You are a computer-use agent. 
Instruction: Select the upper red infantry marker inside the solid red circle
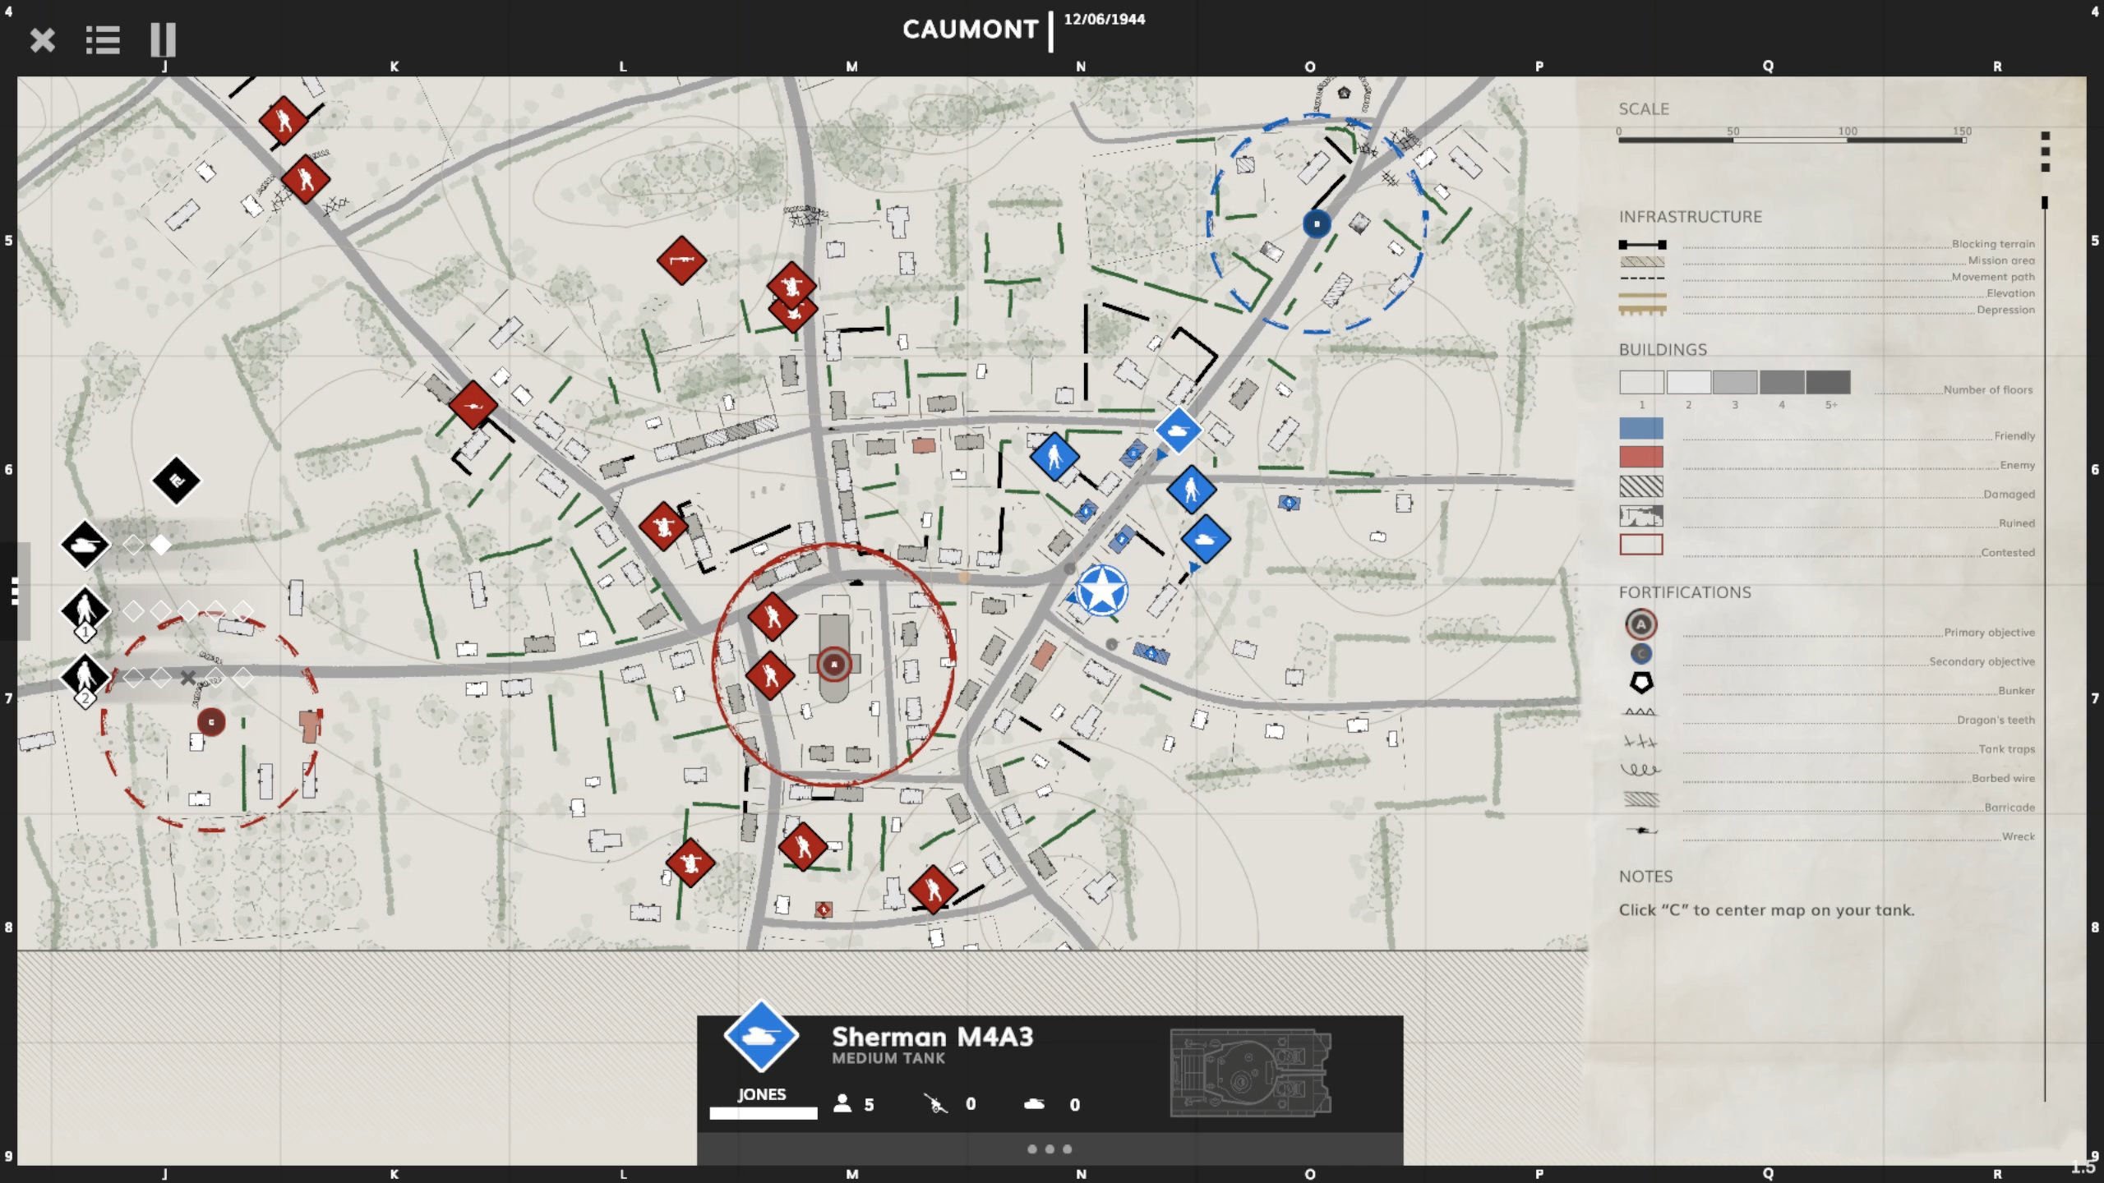pyautogui.click(x=772, y=616)
